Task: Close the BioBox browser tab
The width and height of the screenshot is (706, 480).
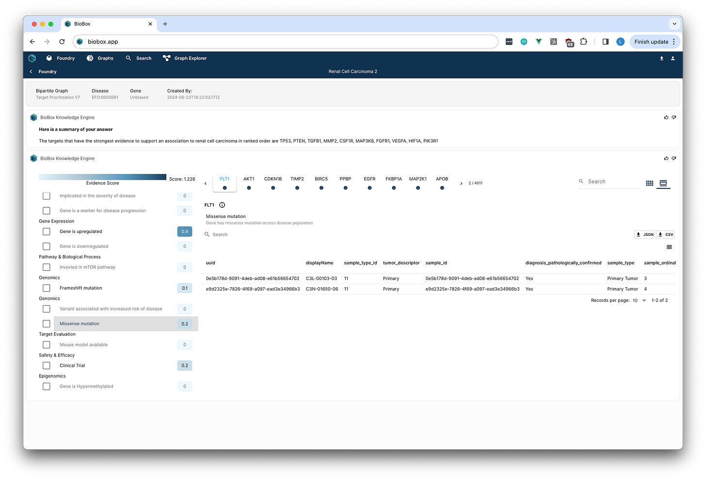Action: 150,24
